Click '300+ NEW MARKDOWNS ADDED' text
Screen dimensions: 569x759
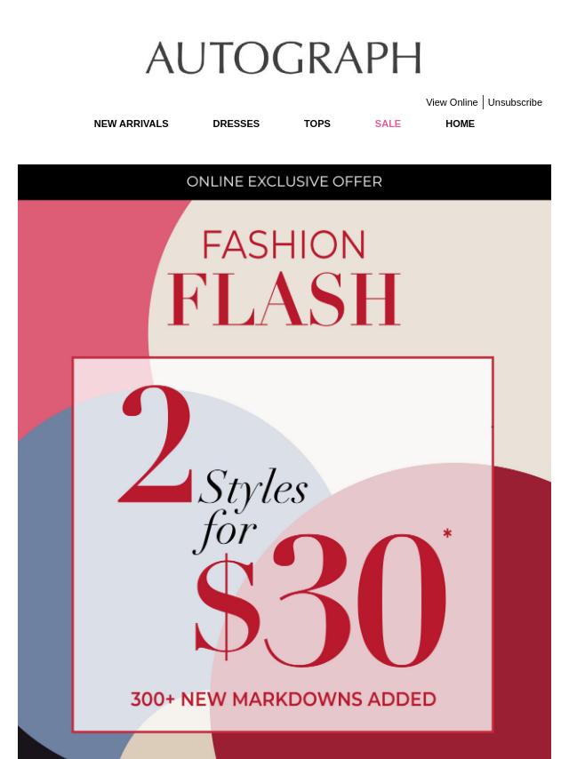284,699
